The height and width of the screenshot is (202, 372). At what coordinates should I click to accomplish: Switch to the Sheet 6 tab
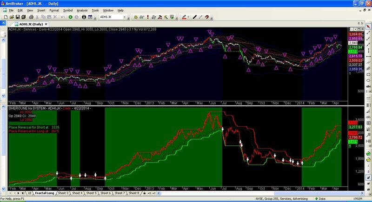106,193
